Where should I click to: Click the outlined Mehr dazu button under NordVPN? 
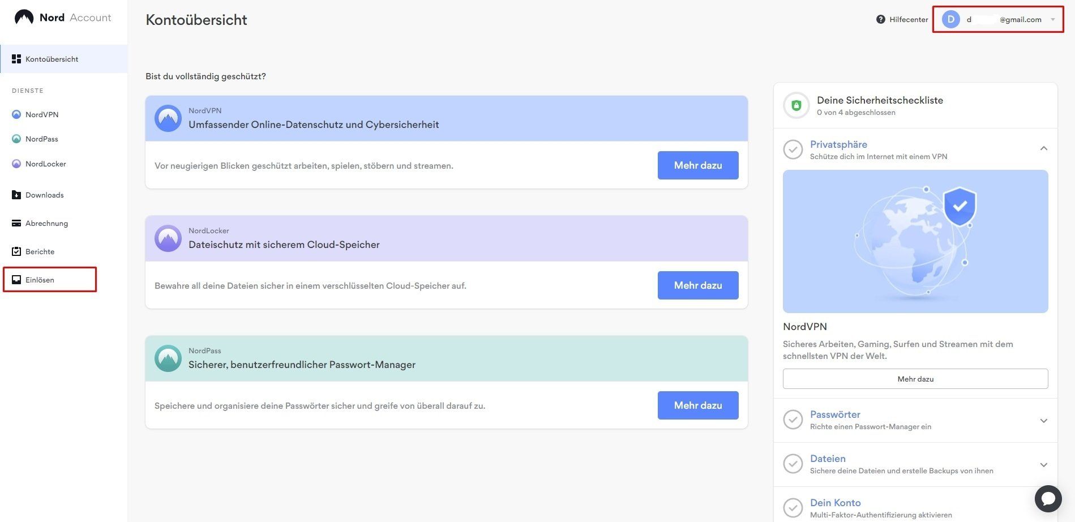click(915, 379)
